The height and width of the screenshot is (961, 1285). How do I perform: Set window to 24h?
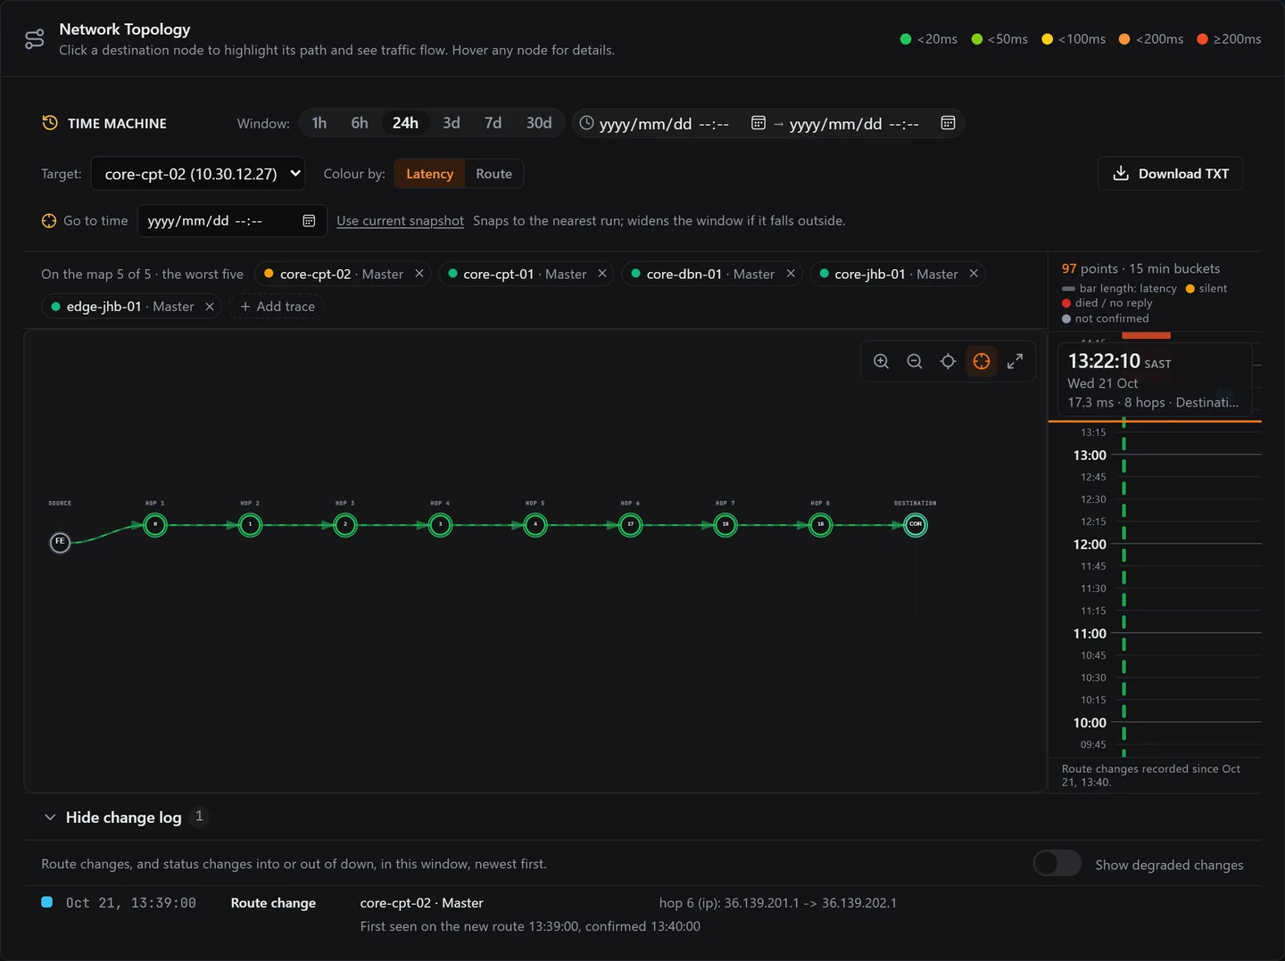pyautogui.click(x=405, y=123)
